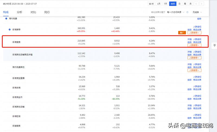217x132 pixels.
Task: Open the 无线端 device dropdown
Action: (197, 12)
